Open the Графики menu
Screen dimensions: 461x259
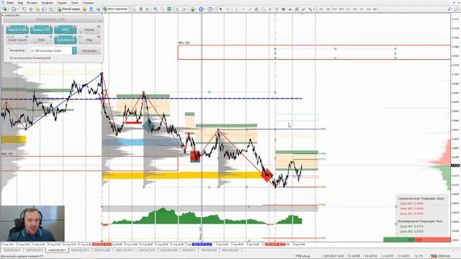click(47, 3)
